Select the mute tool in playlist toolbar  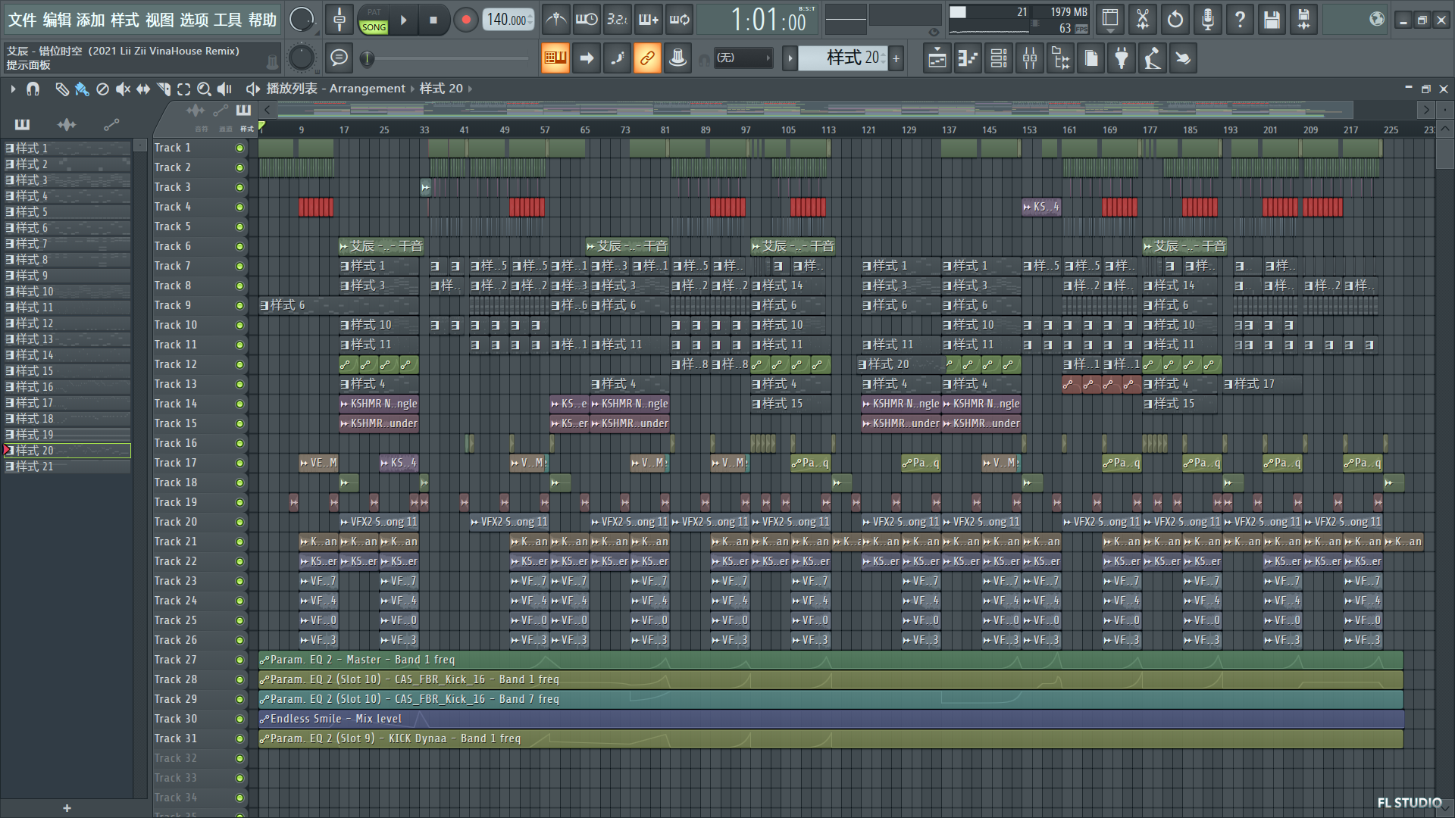pyautogui.click(x=123, y=89)
